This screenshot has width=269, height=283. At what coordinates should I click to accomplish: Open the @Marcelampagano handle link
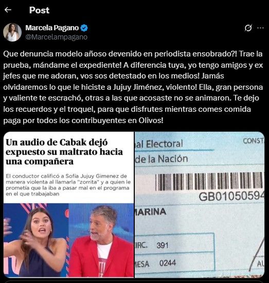tap(57, 37)
